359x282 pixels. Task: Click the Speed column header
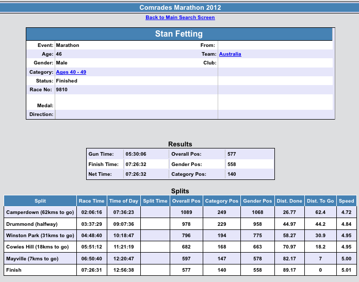pyautogui.click(x=346, y=201)
